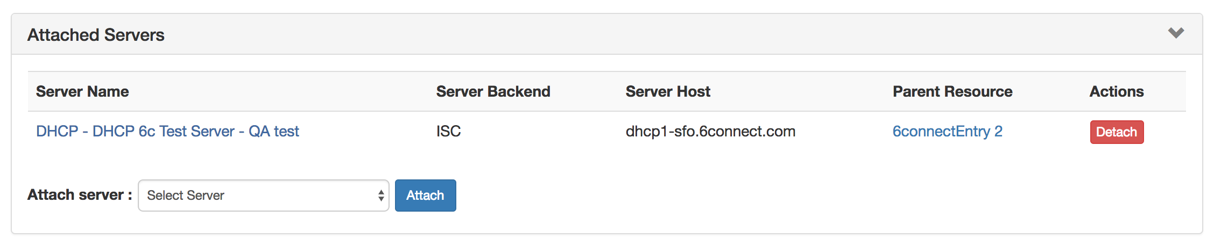Viewport: 1214px width, 246px height.
Task: Click blank area right of Attach button
Action: coord(753,196)
